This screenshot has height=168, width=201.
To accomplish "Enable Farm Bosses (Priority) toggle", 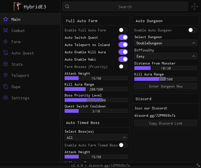I will 123,66.
